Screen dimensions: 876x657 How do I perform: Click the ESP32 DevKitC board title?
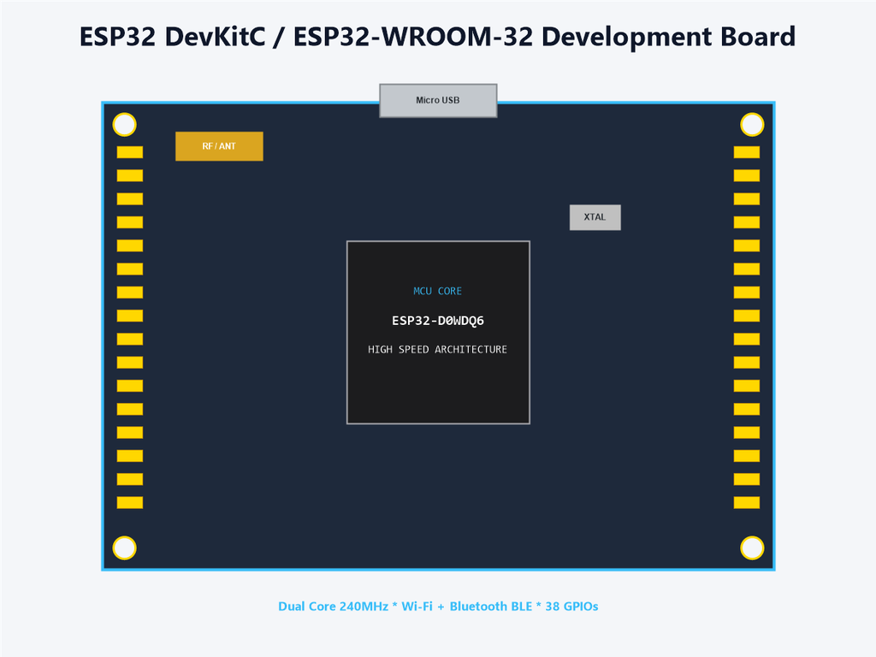437,37
